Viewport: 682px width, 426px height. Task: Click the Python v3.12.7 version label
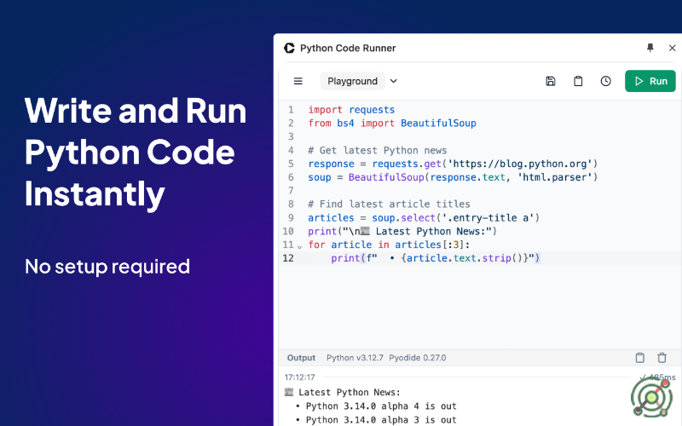pos(355,358)
